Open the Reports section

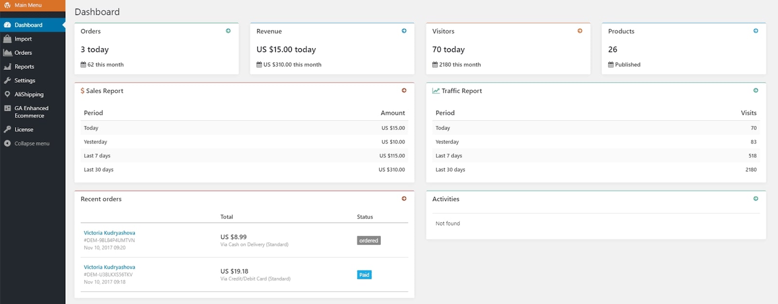[x=24, y=67]
